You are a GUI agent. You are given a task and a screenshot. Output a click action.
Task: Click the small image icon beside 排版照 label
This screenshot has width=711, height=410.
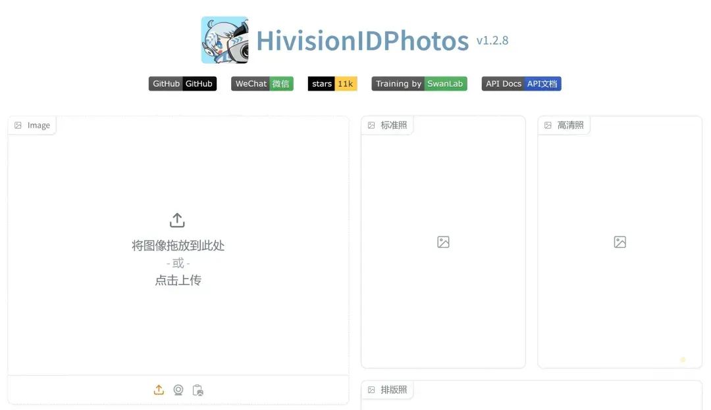tap(371, 390)
